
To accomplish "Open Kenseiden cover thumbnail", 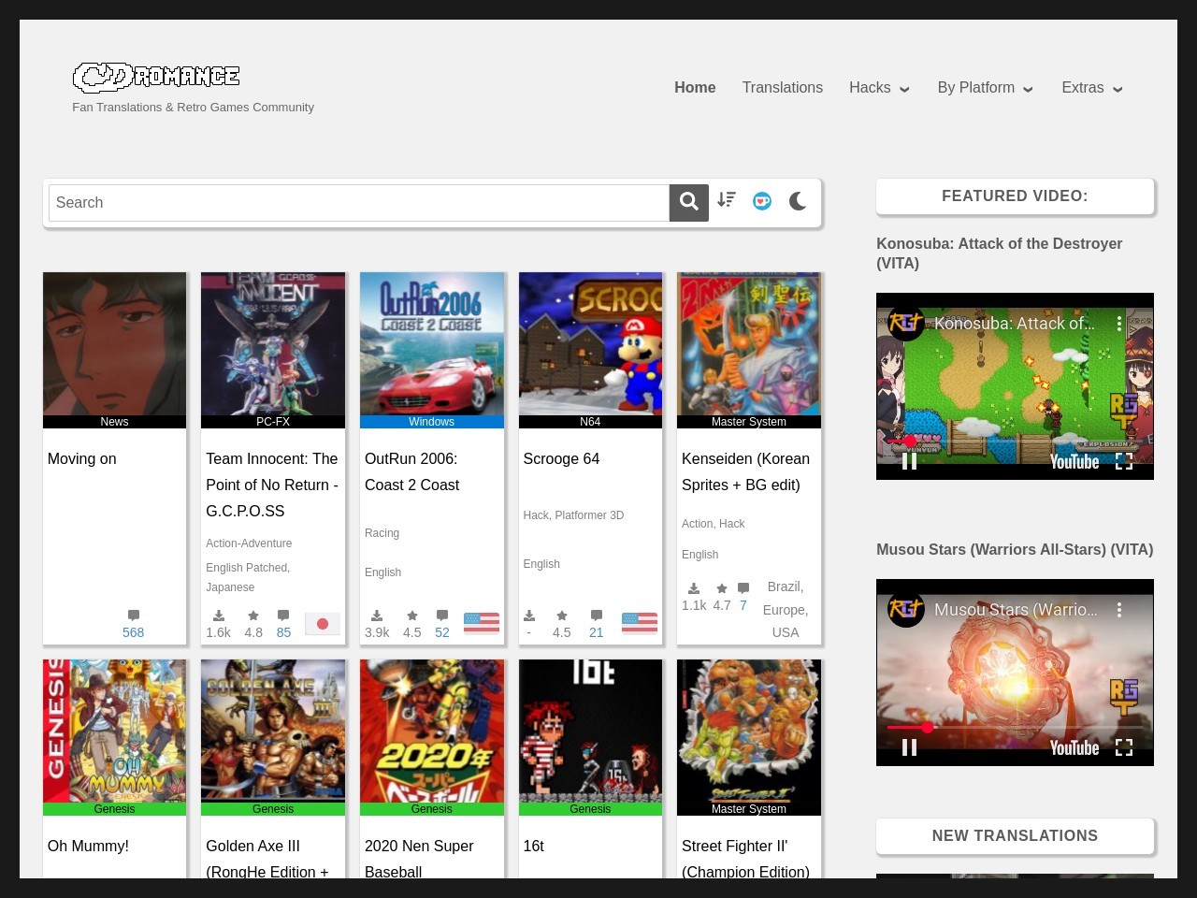I will point(749,343).
